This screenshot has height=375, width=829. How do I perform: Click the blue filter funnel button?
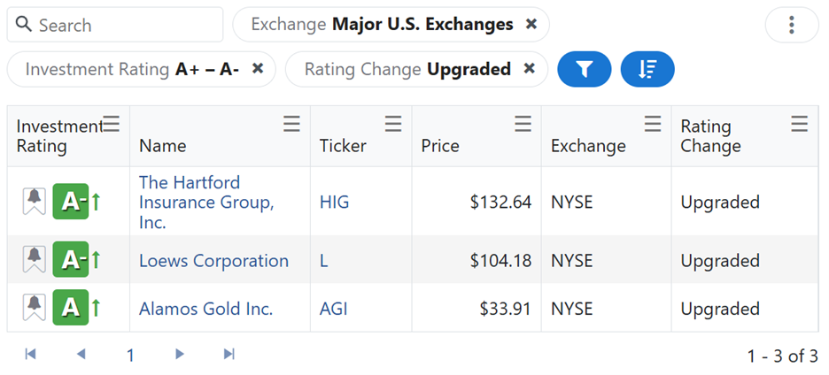(584, 69)
